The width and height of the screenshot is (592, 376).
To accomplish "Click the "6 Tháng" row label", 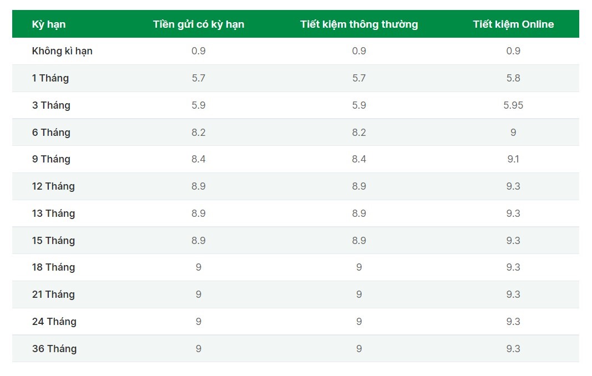I will (x=51, y=133).
